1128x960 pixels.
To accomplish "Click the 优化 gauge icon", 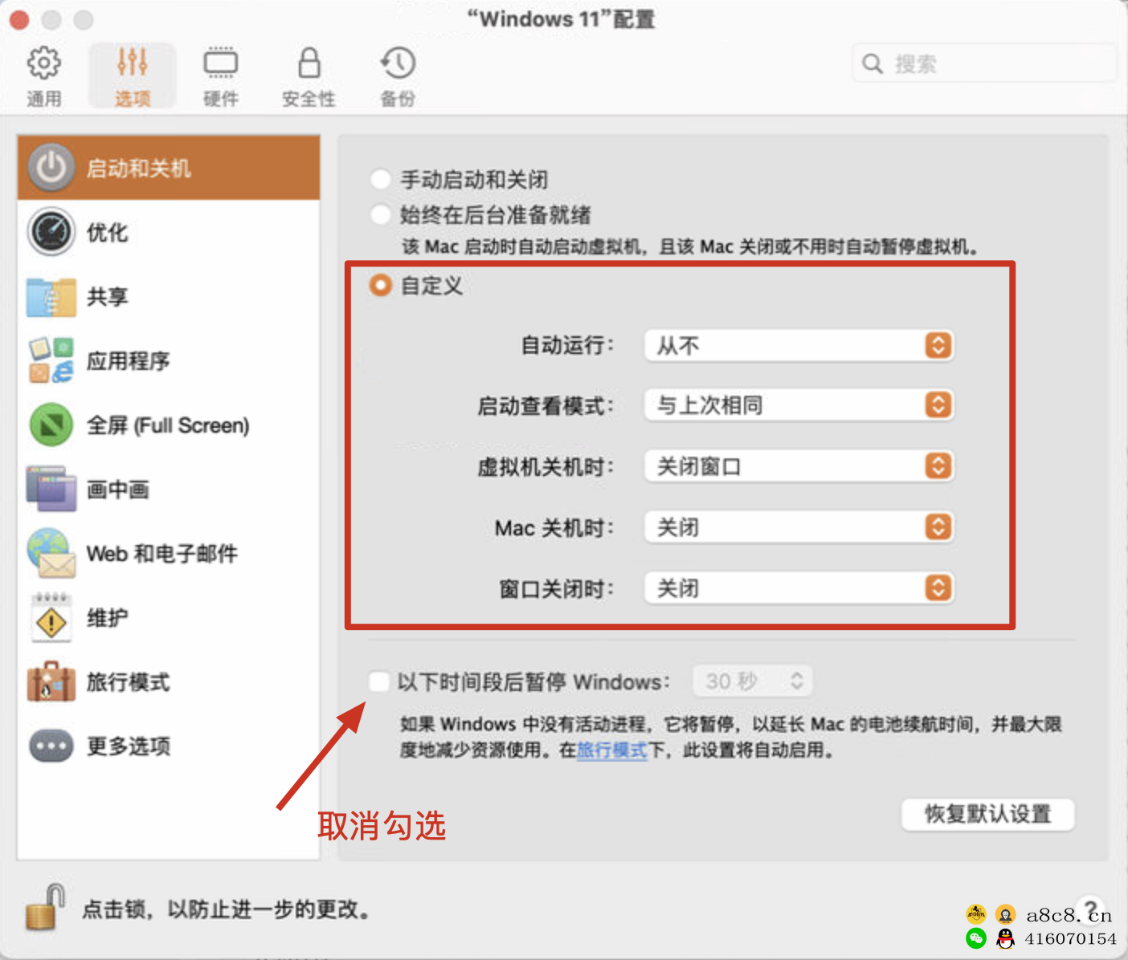I will coord(51,232).
